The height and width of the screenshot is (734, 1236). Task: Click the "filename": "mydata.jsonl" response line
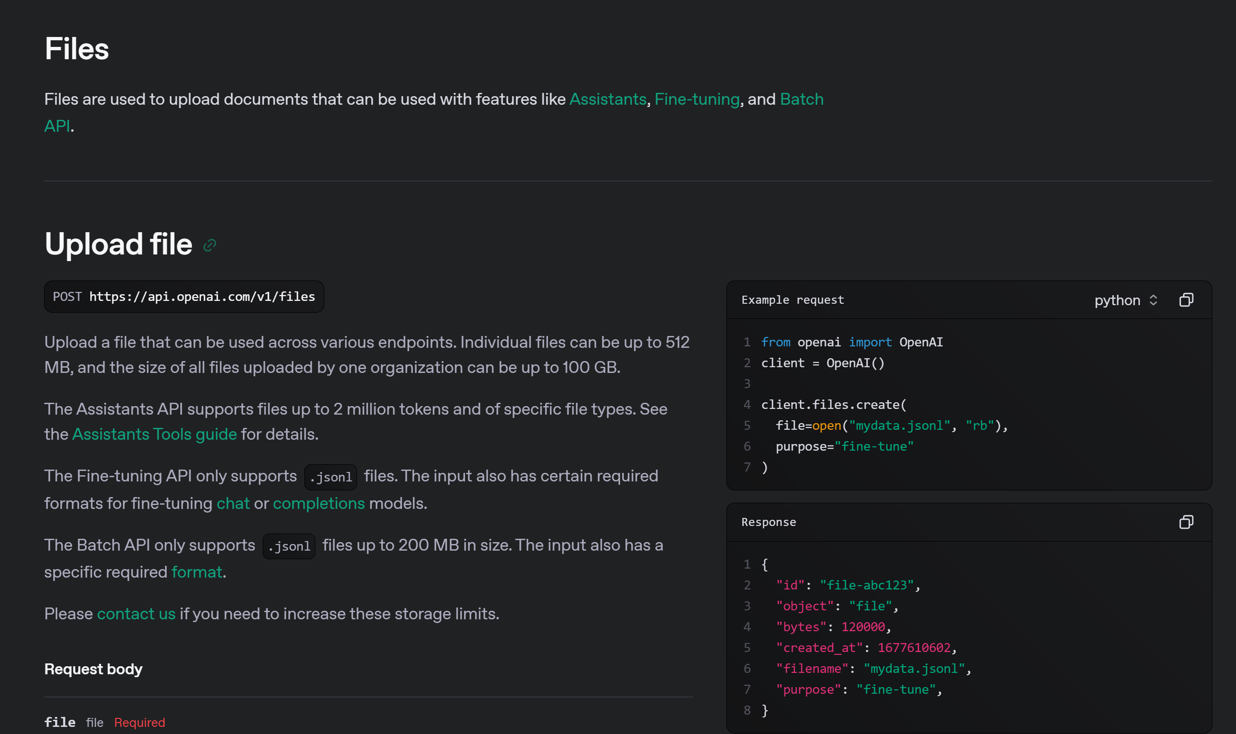(873, 668)
